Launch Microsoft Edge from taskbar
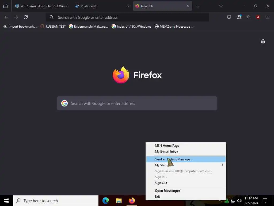This screenshot has height=206, width=274. 106,201
